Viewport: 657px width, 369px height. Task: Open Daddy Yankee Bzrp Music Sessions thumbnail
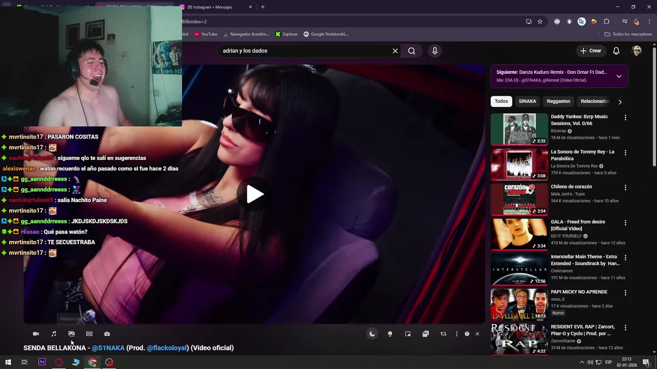tap(519, 129)
